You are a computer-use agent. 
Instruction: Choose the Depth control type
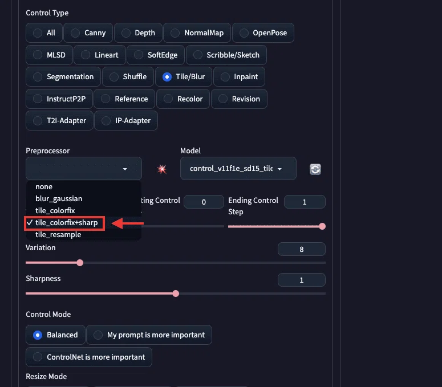click(x=138, y=32)
